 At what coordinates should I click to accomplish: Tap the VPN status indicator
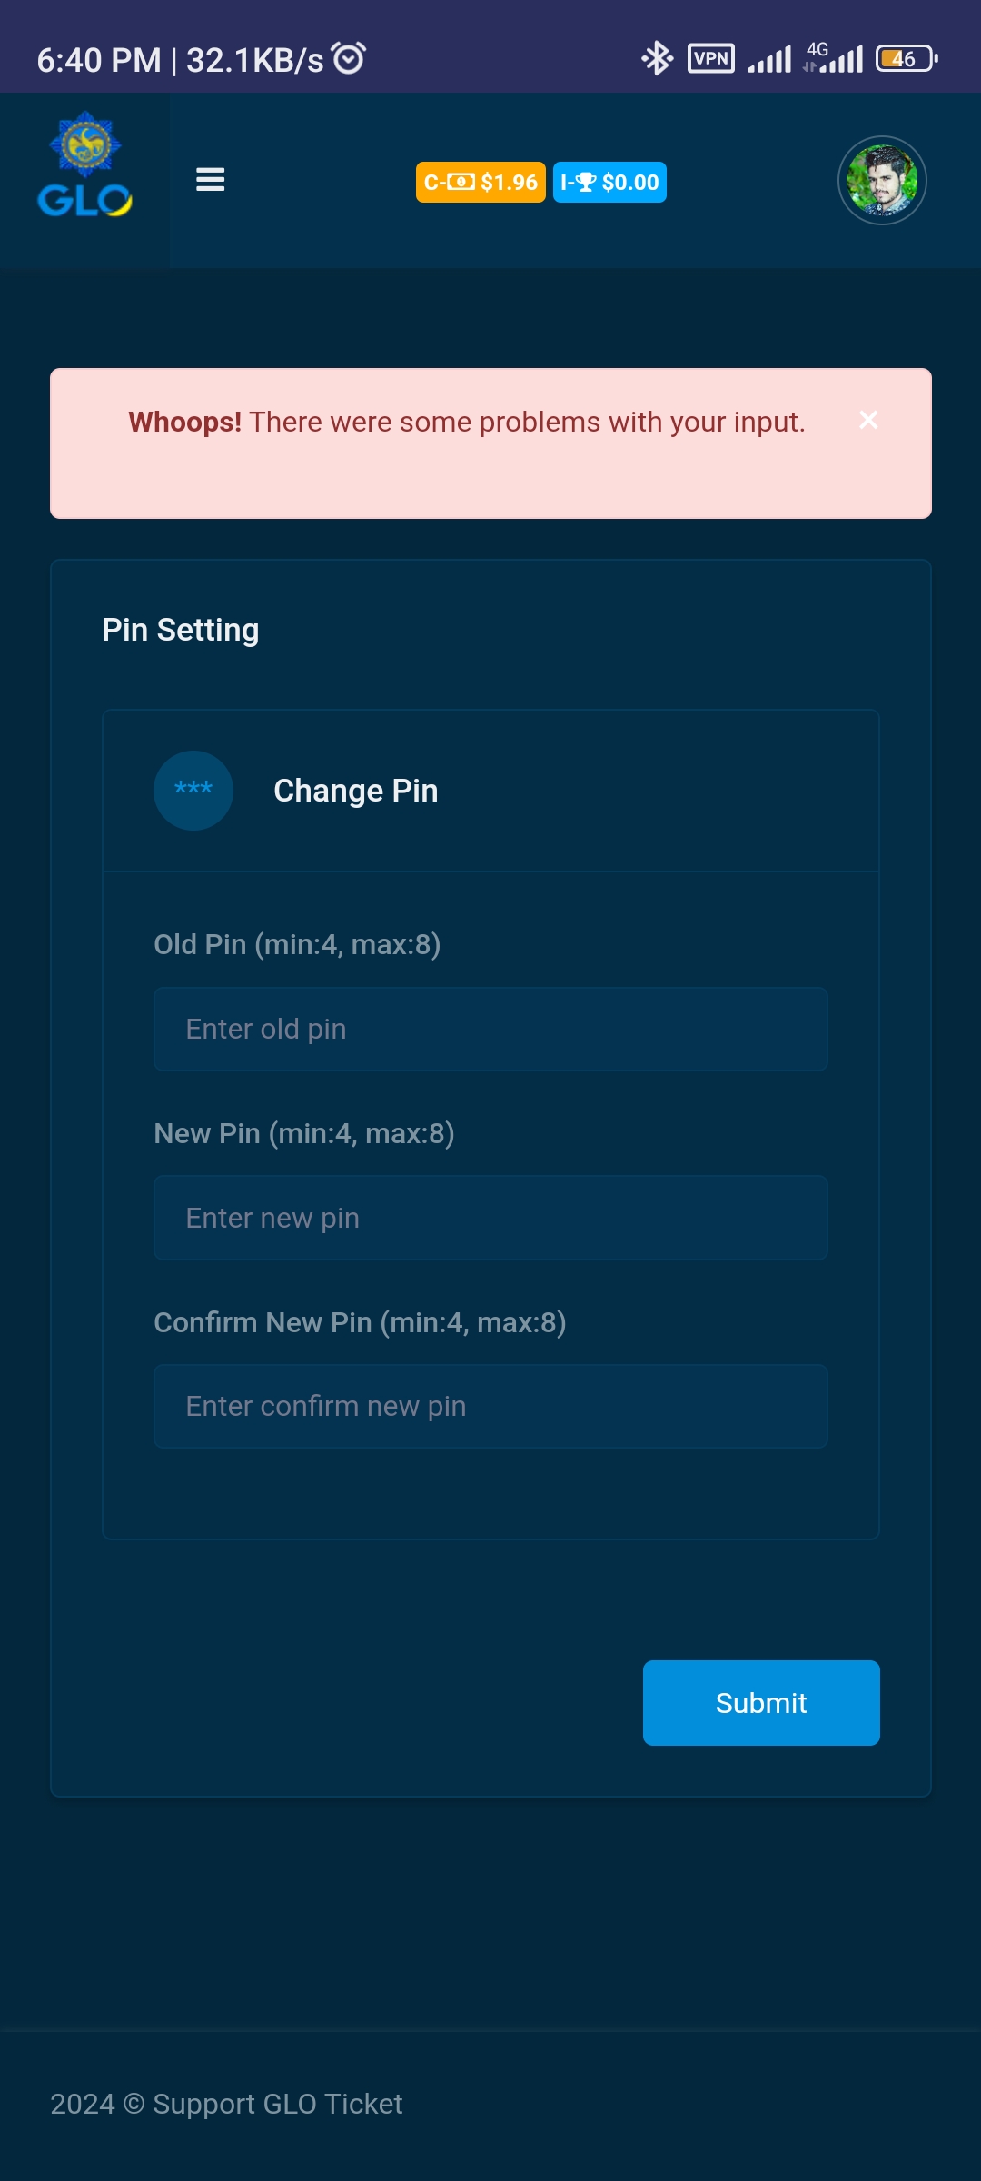[x=711, y=59]
